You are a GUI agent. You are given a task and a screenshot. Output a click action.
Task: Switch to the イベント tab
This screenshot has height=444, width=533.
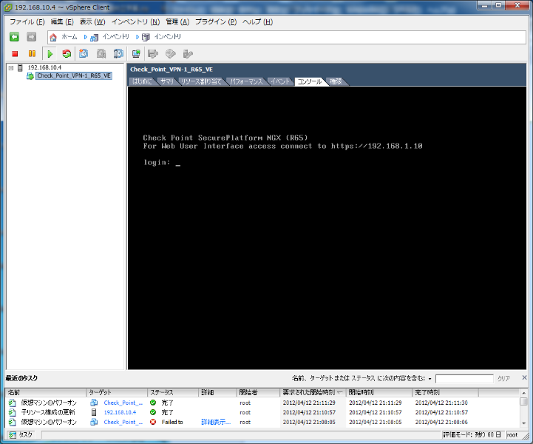tap(280, 81)
